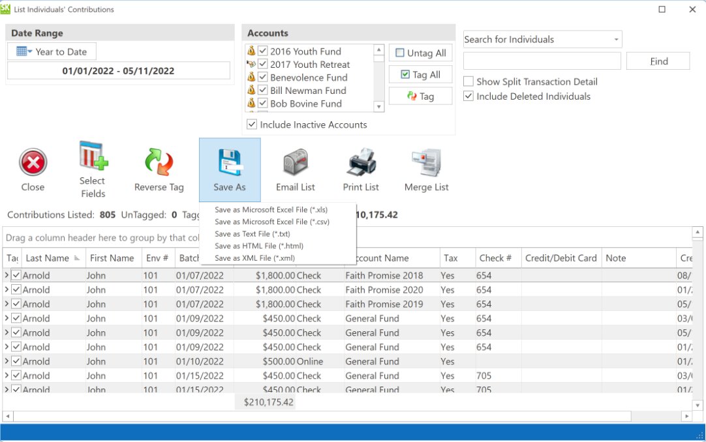Image resolution: width=706 pixels, height=442 pixels.
Task: Click the Check # column header
Action: pos(499,258)
